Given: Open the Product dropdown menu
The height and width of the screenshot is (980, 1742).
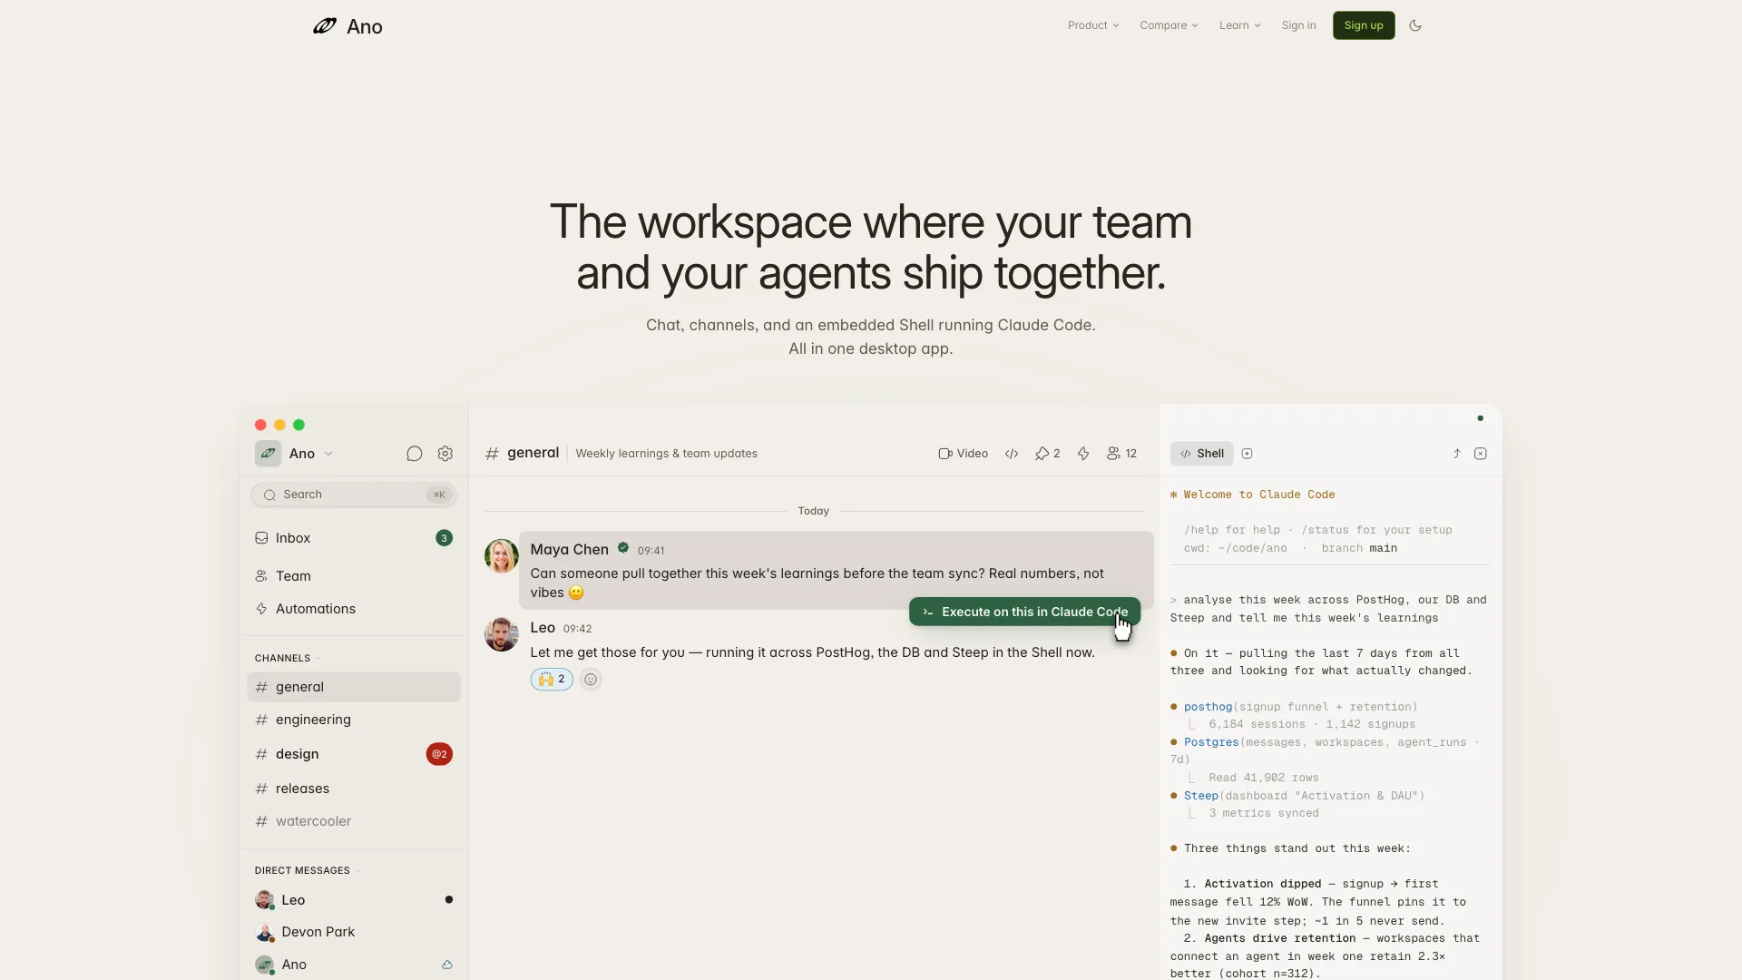Looking at the screenshot, I should pyautogui.click(x=1093, y=25).
